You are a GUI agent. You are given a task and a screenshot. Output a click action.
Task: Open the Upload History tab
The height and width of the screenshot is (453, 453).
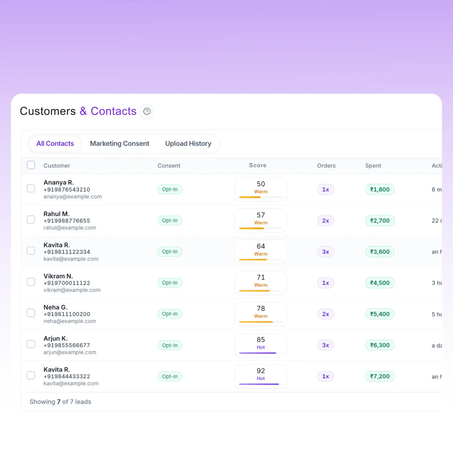click(188, 144)
